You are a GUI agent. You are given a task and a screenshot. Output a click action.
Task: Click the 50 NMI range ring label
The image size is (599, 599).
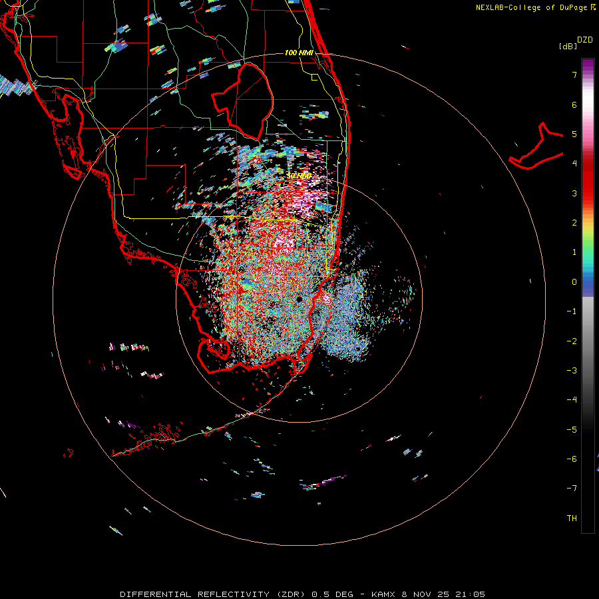(x=299, y=176)
